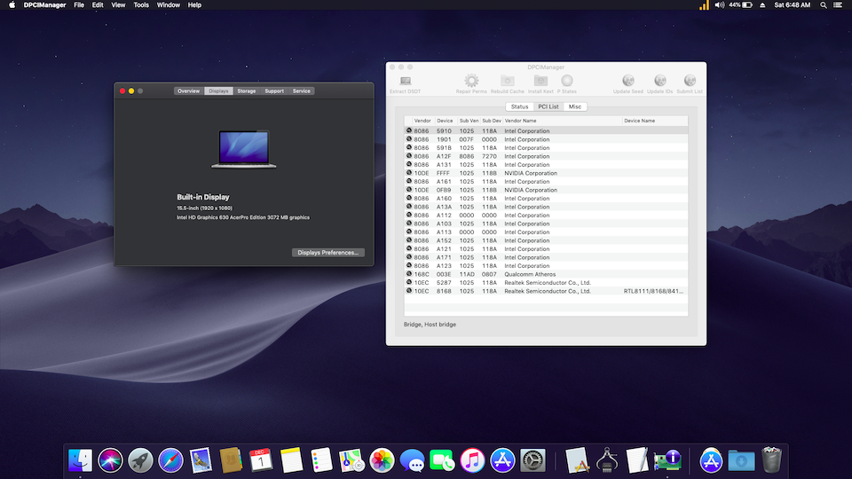The image size is (852, 479).
Task: Open the volume control in menu bar
Action: coord(720,5)
